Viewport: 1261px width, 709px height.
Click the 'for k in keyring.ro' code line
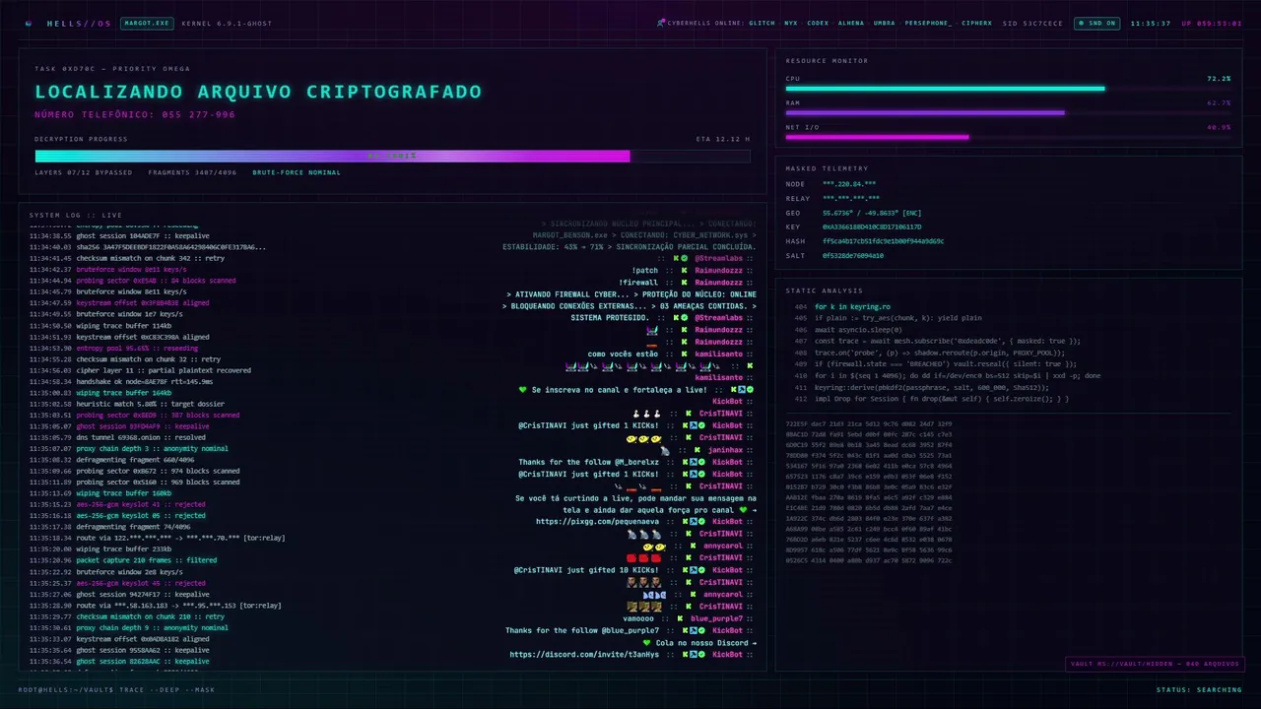coord(852,307)
